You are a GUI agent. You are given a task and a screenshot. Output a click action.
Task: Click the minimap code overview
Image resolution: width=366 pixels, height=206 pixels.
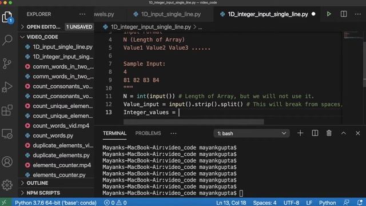(353, 35)
